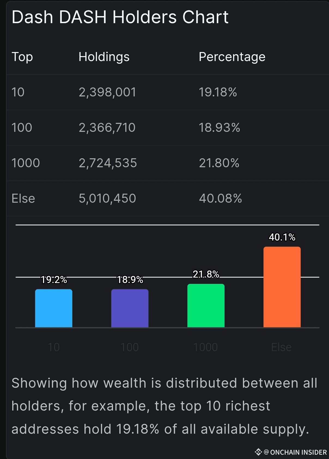Click the 2,724,535 holdings cell
The width and height of the screenshot is (329, 459).
[x=108, y=163]
